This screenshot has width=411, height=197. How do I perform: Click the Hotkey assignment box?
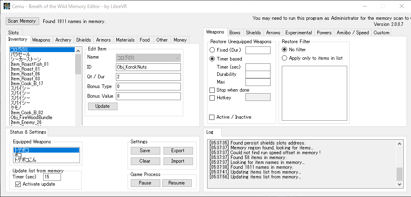click(x=258, y=97)
